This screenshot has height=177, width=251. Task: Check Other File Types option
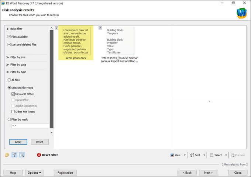[13, 112]
